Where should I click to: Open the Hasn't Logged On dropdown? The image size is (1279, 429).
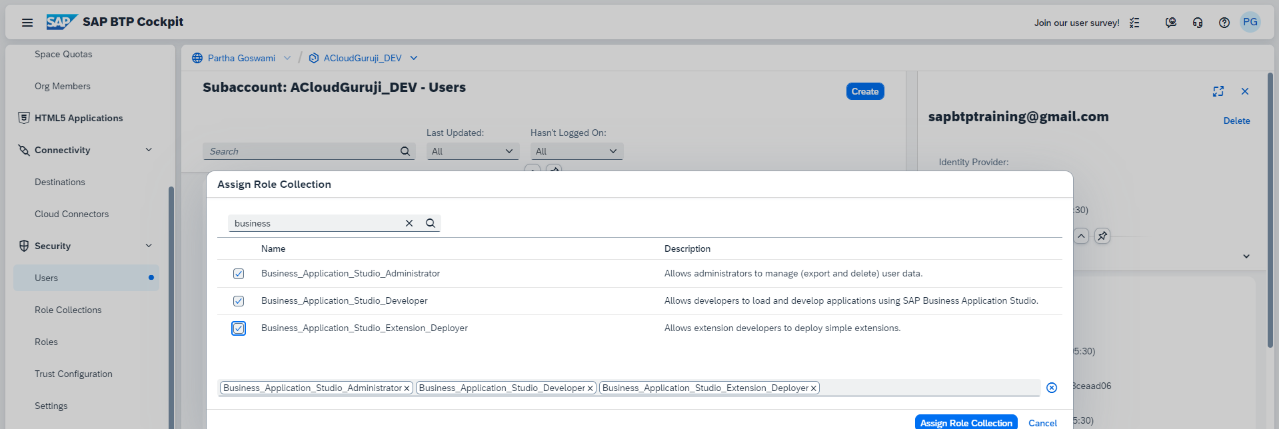point(577,151)
